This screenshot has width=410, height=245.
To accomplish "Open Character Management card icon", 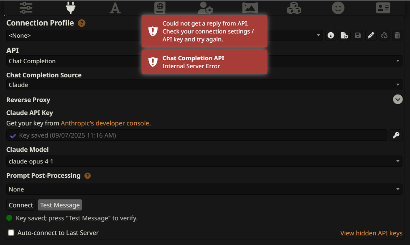I will click(383, 8).
